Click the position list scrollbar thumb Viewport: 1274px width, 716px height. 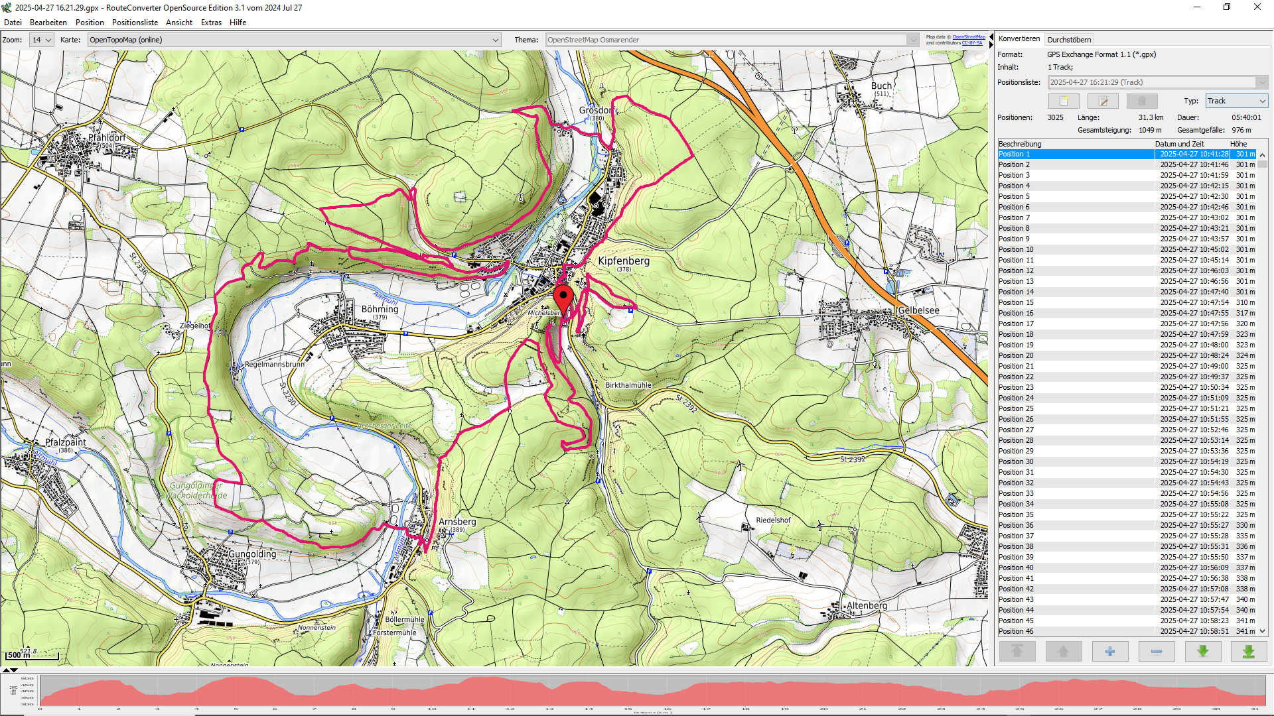[1263, 164]
